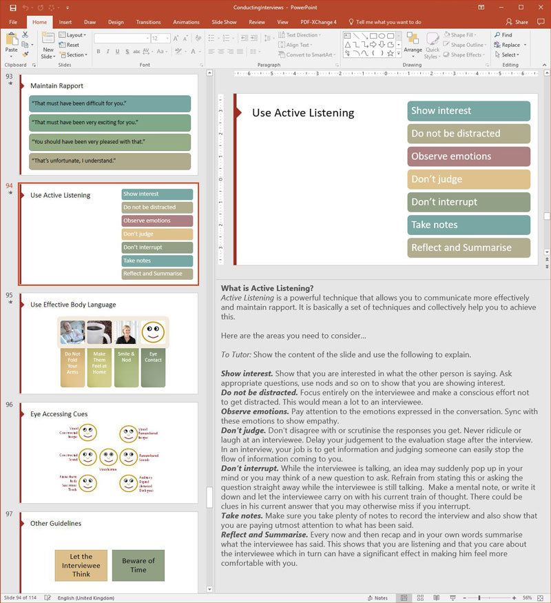Open the Layout dropdown

pyautogui.click(x=72, y=34)
